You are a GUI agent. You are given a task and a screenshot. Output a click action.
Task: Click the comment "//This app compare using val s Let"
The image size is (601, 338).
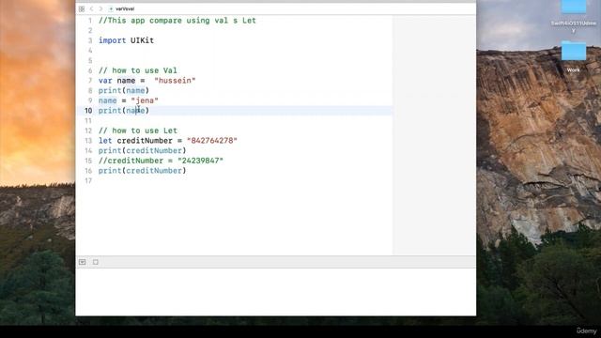point(177,21)
